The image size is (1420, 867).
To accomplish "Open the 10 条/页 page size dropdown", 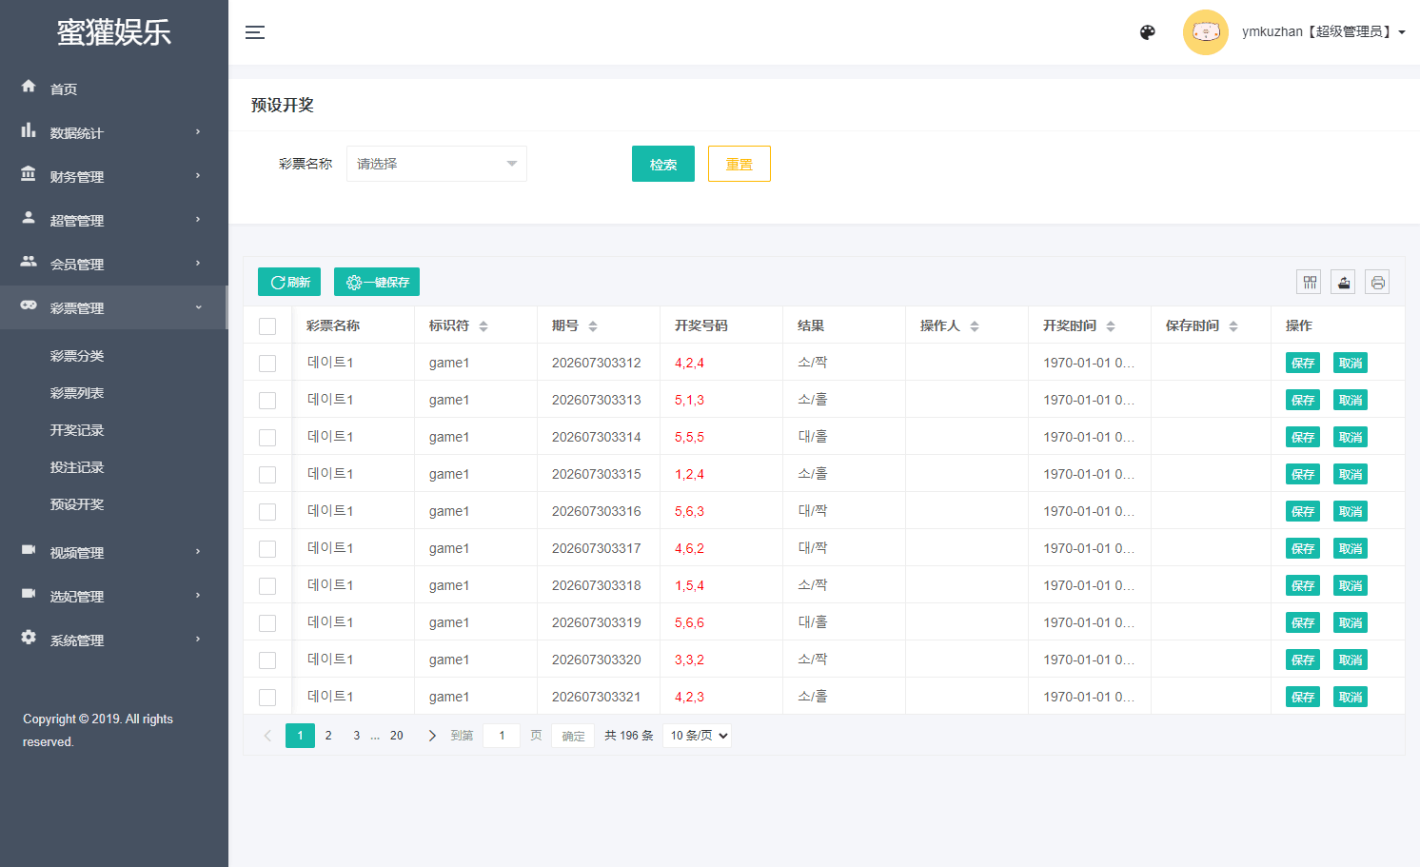I will [697, 736].
